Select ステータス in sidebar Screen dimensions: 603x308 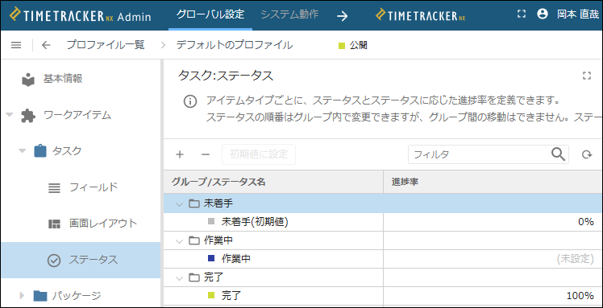coord(81,260)
